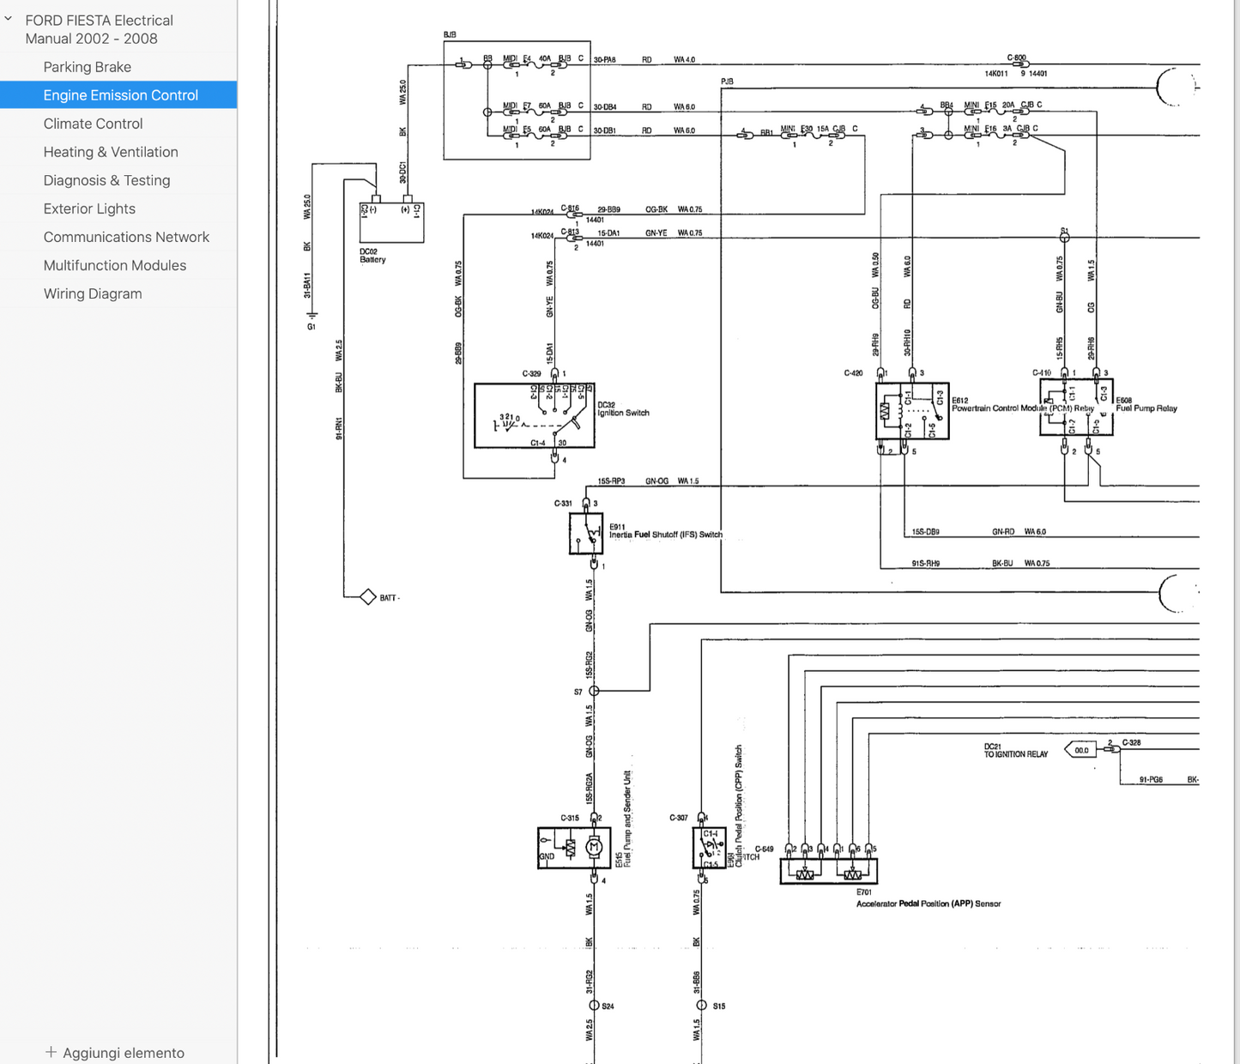Image resolution: width=1240 pixels, height=1064 pixels.
Task: Open the Parking Brake section
Action: (87, 67)
